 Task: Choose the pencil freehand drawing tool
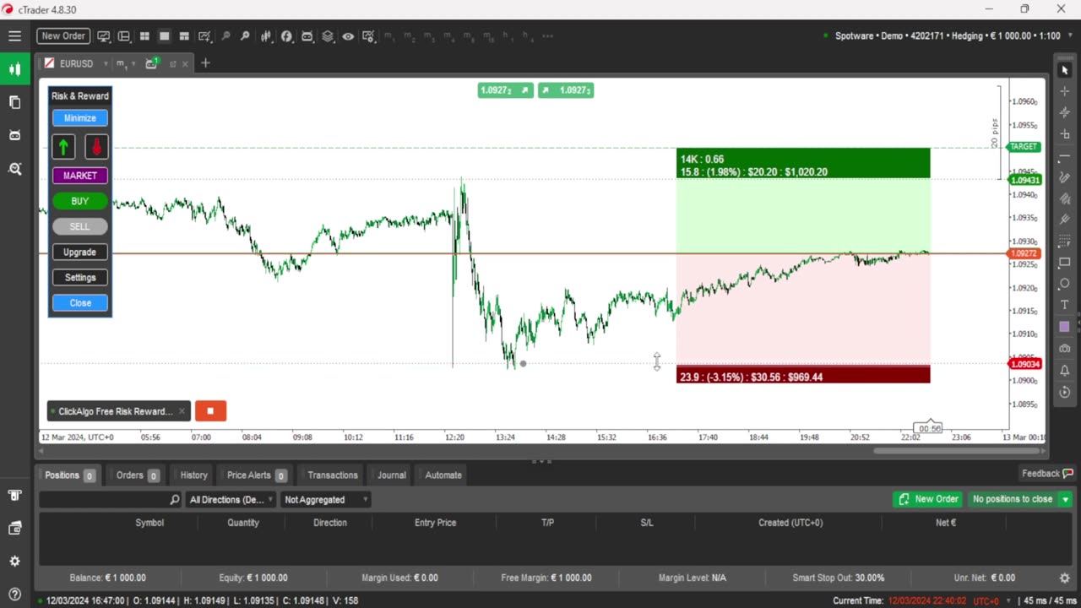point(1064,177)
